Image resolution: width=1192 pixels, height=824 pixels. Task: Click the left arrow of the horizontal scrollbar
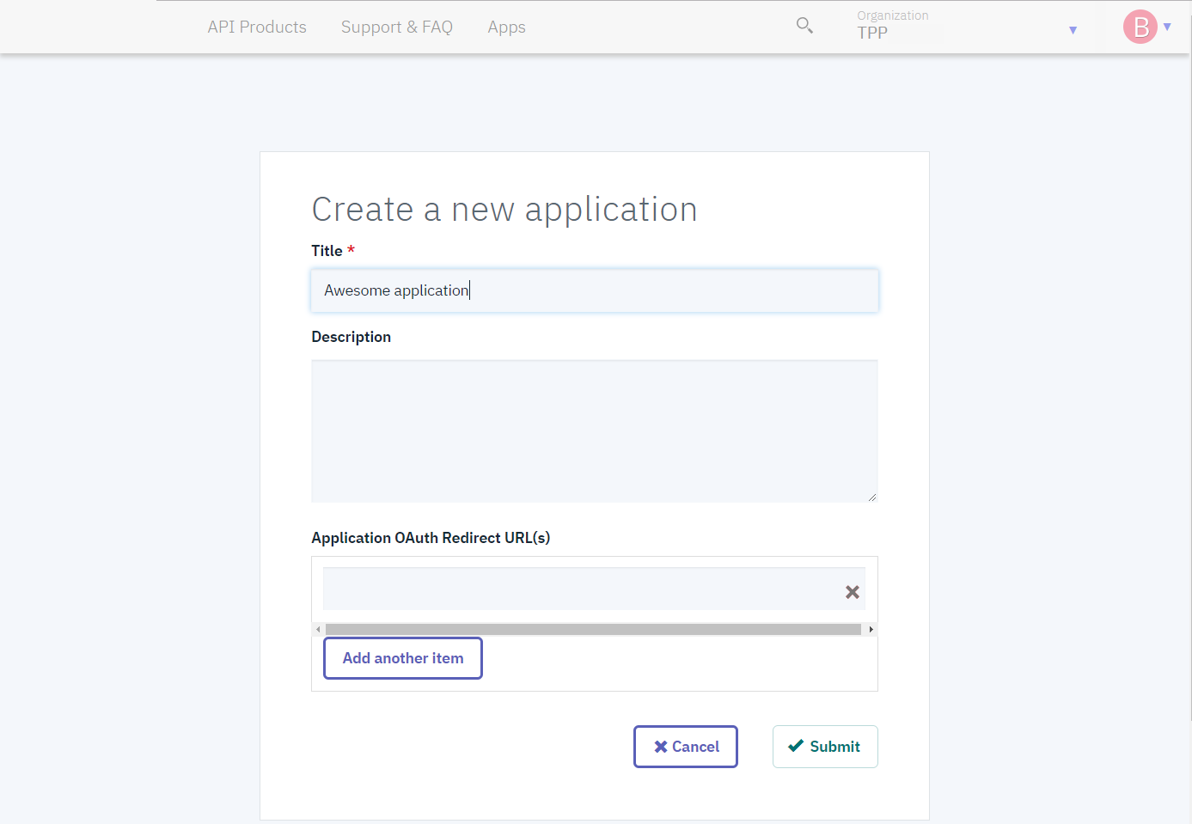[x=317, y=629]
